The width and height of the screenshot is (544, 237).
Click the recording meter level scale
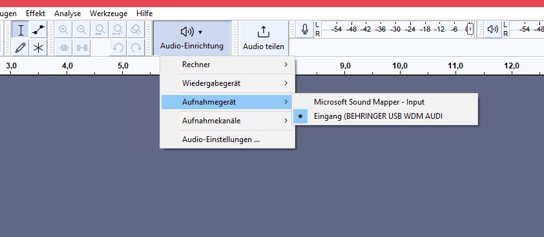397,29
